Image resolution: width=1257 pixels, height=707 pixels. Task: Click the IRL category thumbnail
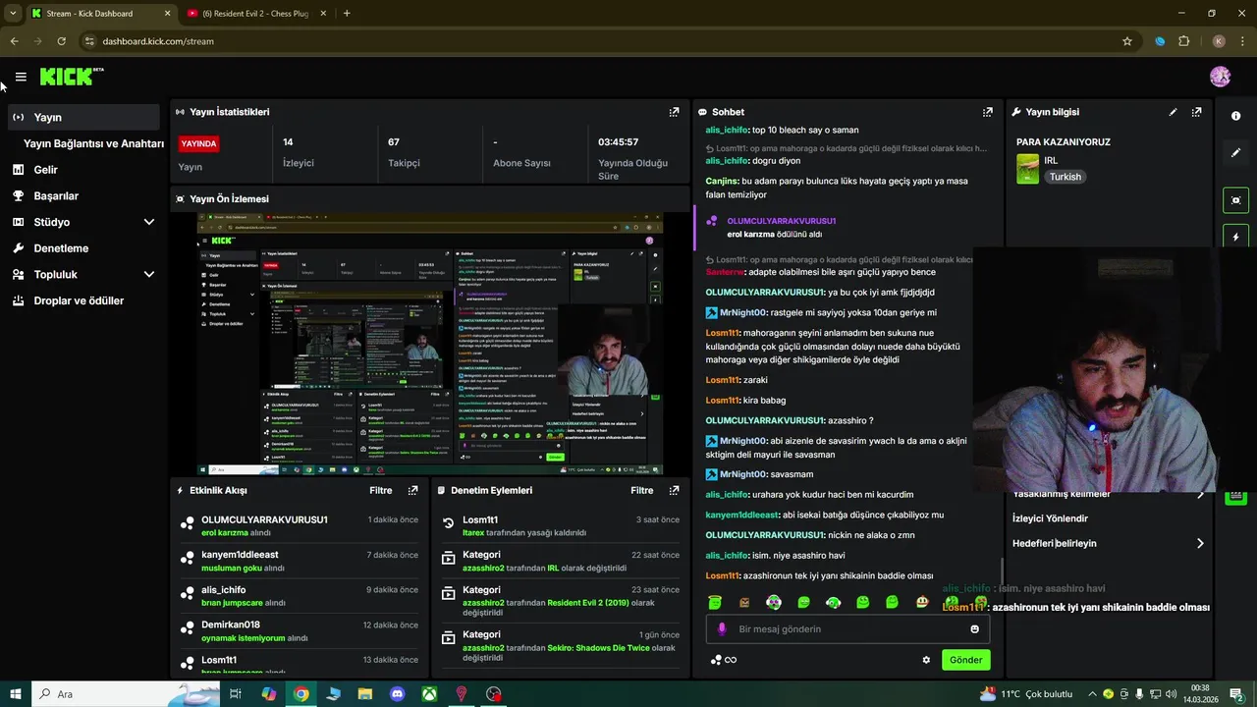(1027, 169)
